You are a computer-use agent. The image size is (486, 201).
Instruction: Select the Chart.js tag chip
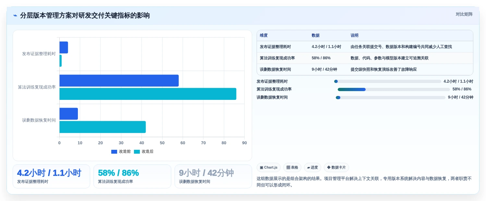pos(269,168)
